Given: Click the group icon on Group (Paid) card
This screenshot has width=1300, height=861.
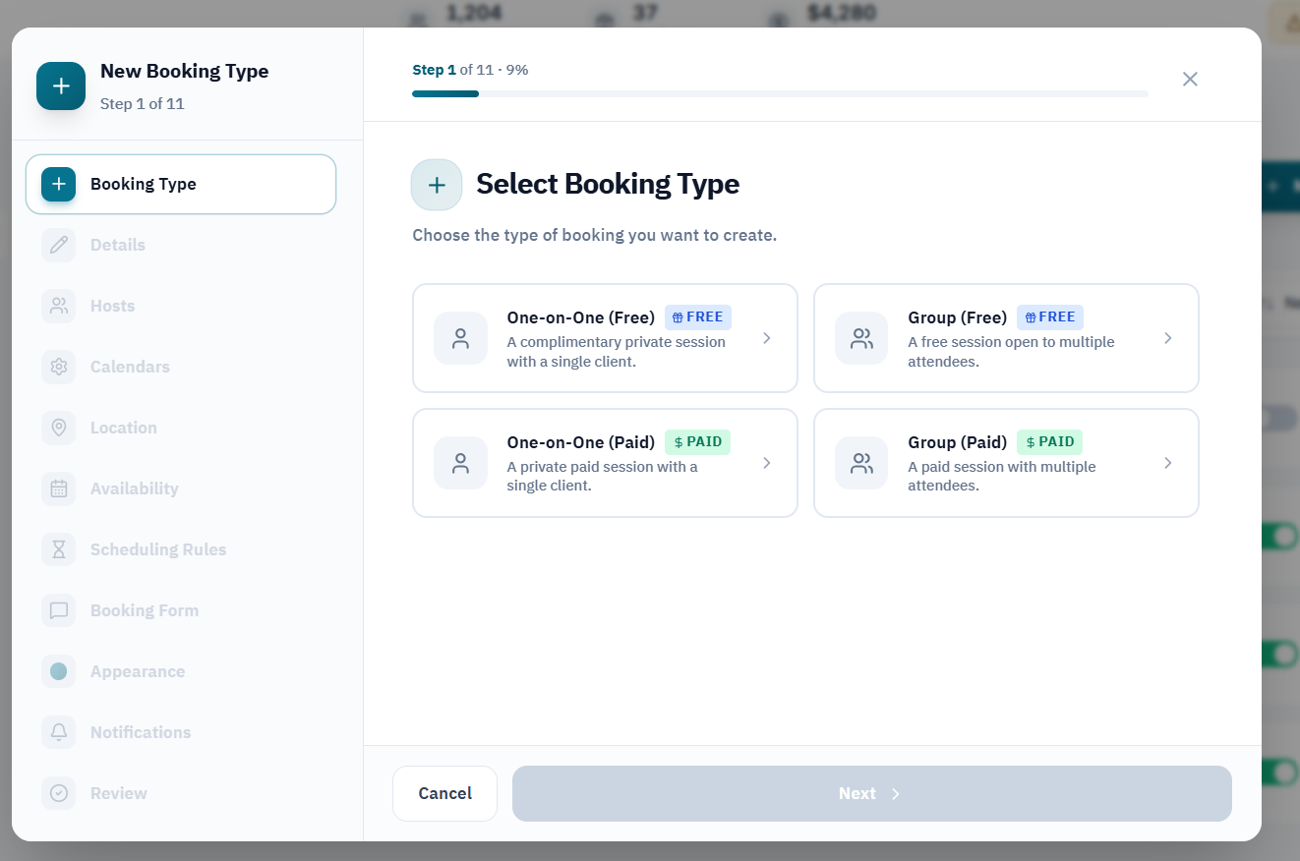Looking at the screenshot, I should pos(861,463).
